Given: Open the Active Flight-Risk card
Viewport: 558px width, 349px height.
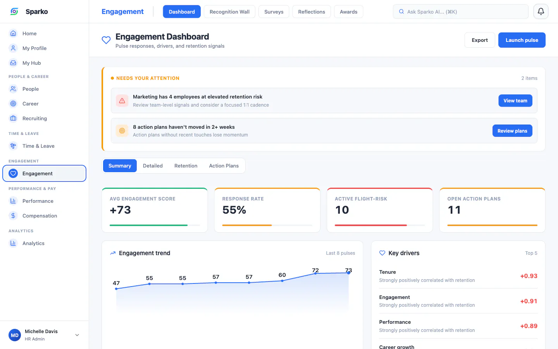Looking at the screenshot, I should (380, 210).
